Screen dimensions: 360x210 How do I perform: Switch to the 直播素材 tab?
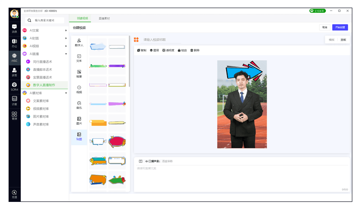104,18
